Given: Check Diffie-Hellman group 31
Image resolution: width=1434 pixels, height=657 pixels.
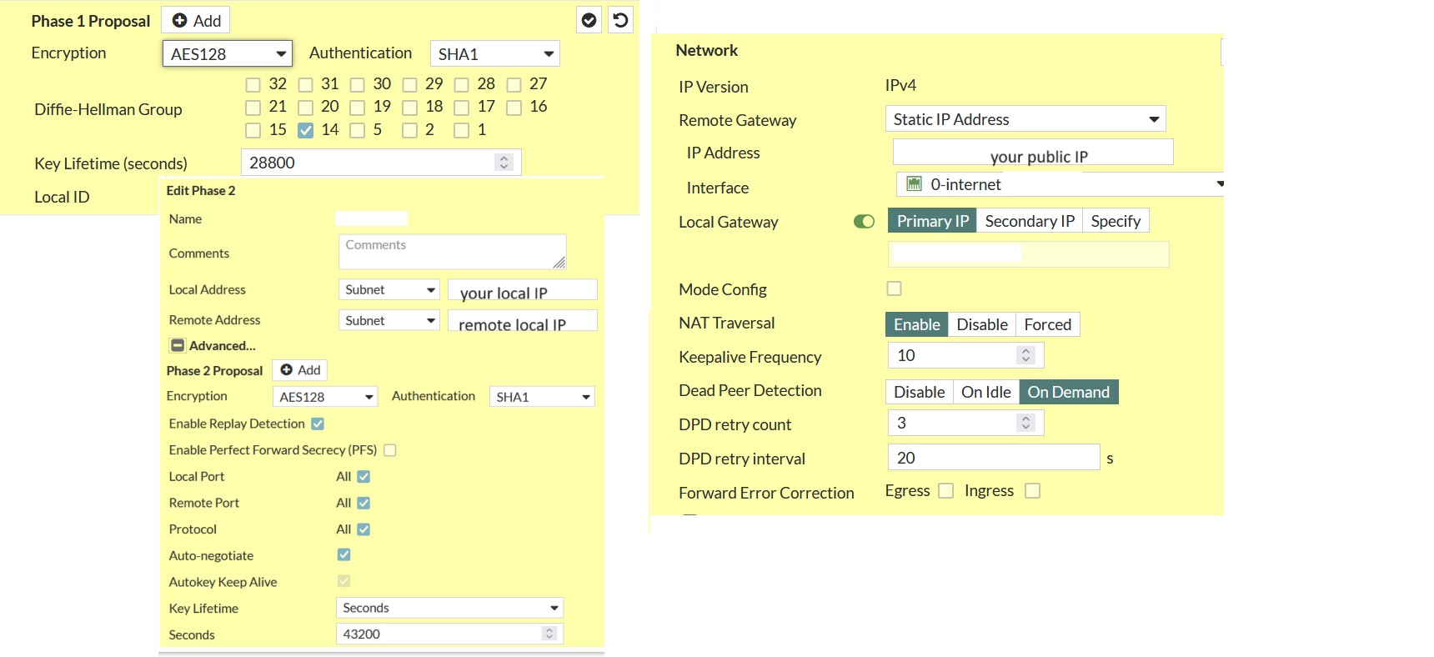Looking at the screenshot, I should (x=305, y=84).
